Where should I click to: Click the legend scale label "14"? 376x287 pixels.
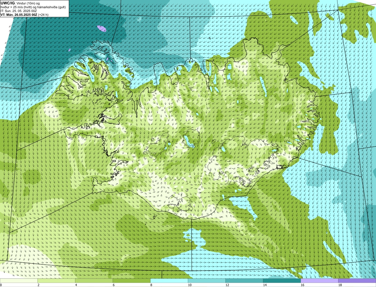click(x=265, y=285)
